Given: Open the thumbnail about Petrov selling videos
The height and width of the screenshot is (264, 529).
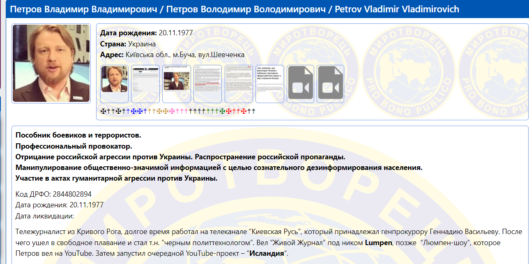Looking at the screenshot, I should tap(269, 82).
